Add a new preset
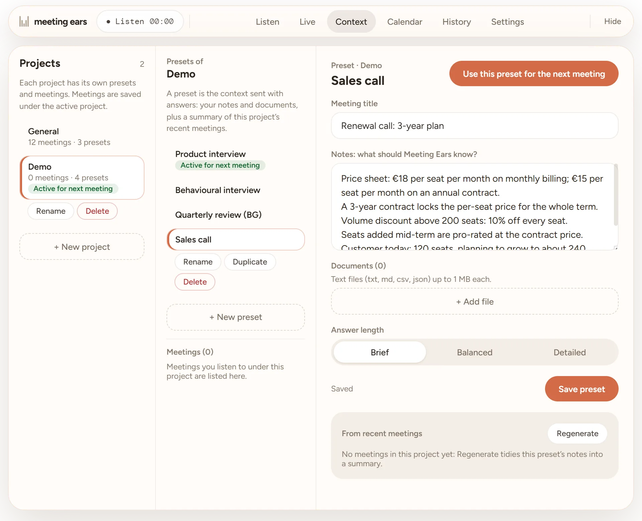 tap(236, 317)
